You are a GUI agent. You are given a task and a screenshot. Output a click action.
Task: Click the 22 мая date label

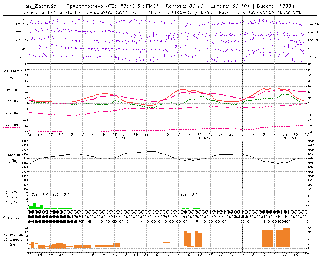pos(289,138)
